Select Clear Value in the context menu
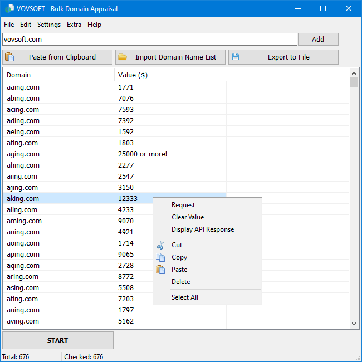Viewport: 362px width, 362px height. 188,217
